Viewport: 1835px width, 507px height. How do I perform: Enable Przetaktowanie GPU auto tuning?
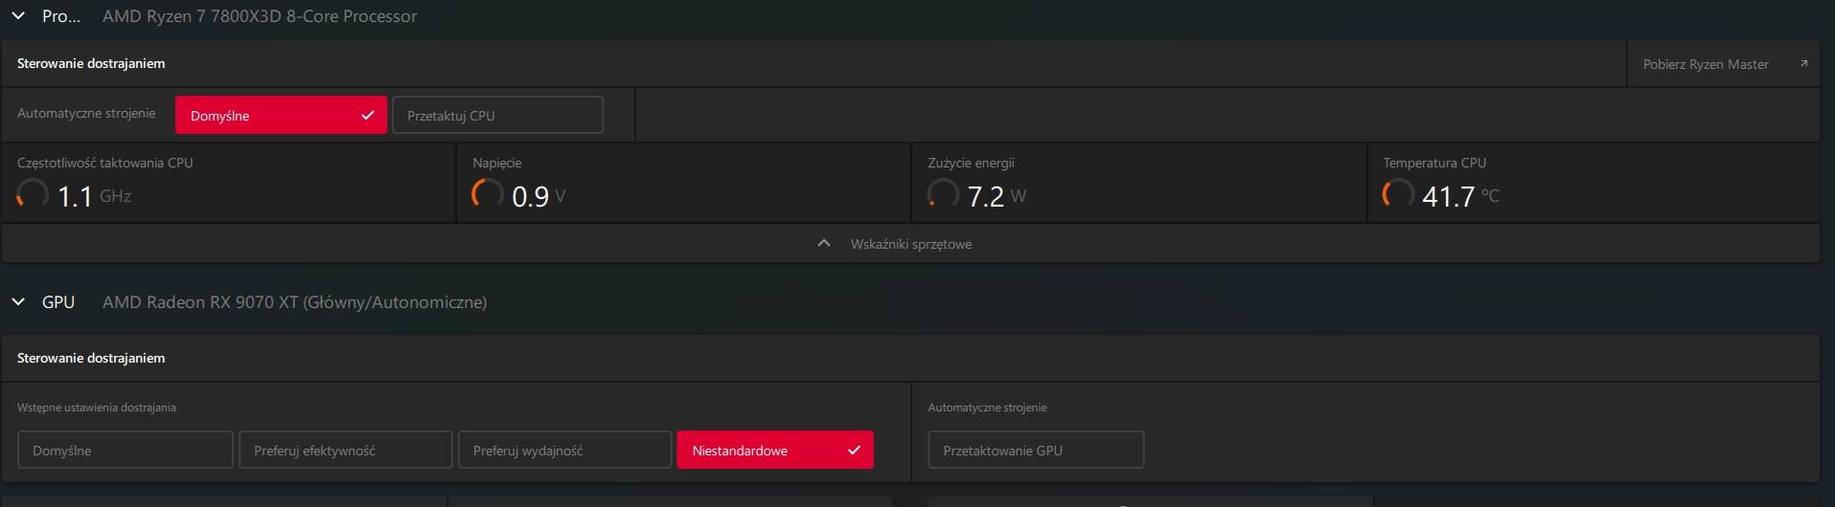[1036, 450]
